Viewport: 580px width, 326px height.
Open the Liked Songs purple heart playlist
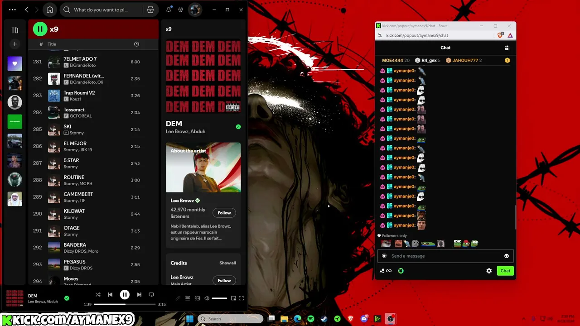click(x=14, y=64)
